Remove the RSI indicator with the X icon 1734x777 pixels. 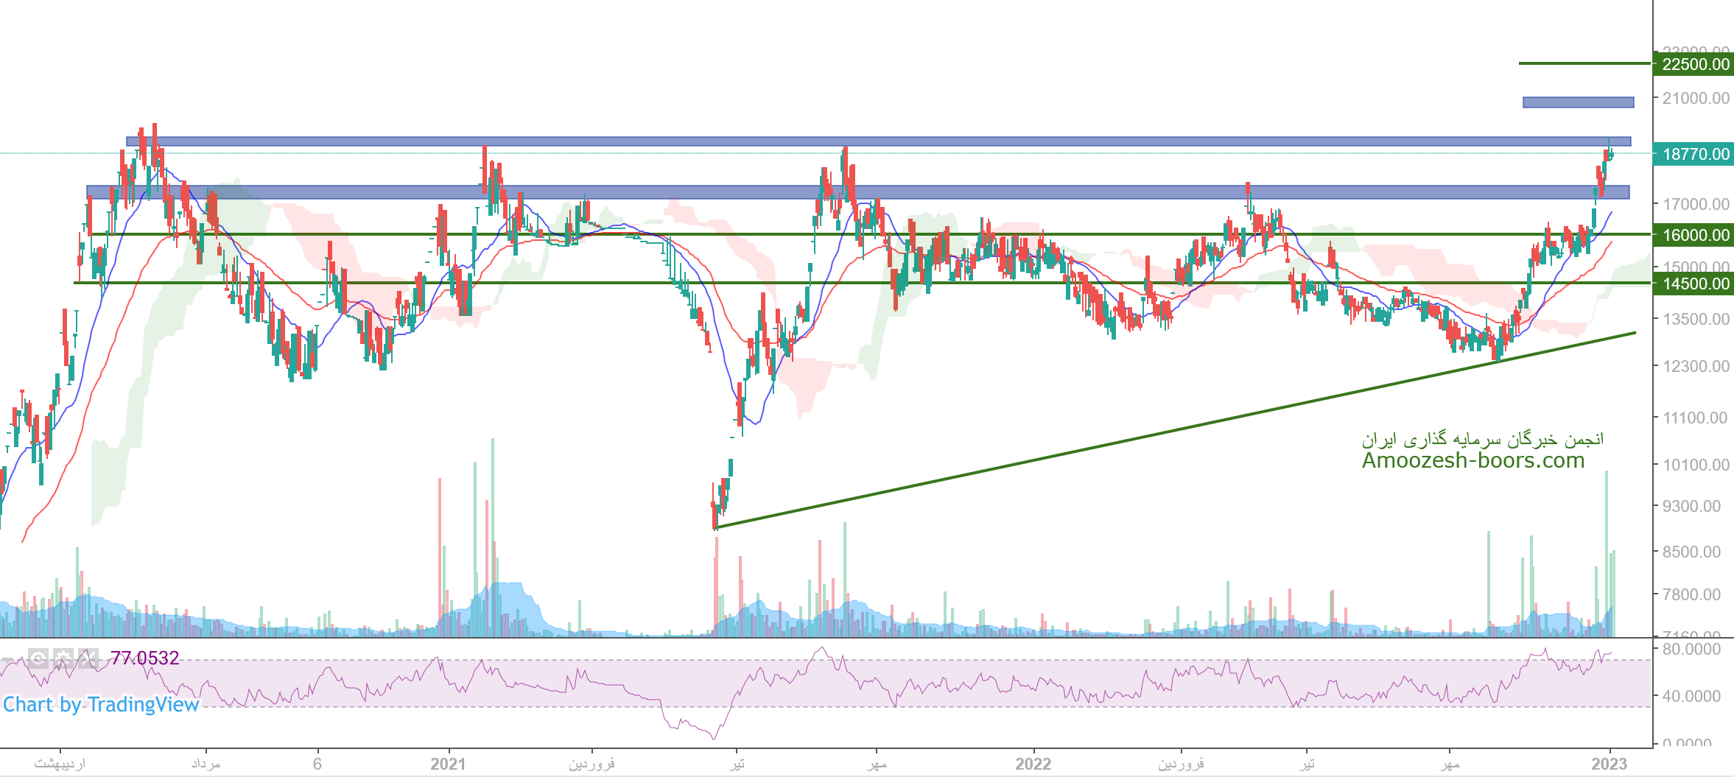(88, 658)
